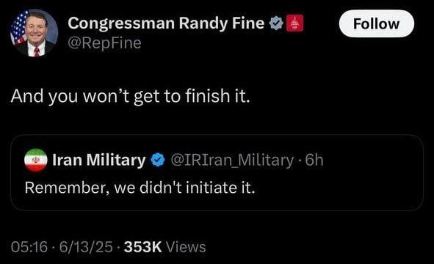
Task: Click the 353K view count number
Action: (142, 247)
